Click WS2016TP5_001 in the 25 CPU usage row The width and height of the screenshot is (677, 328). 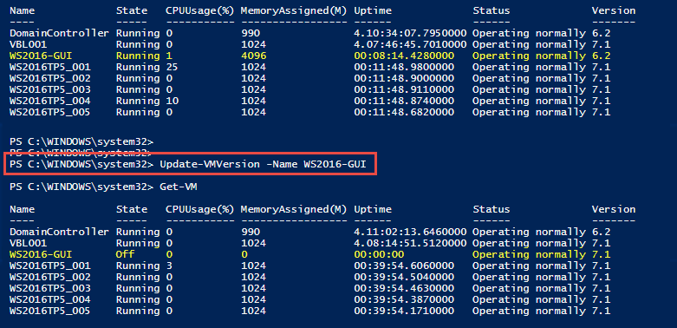point(50,67)
